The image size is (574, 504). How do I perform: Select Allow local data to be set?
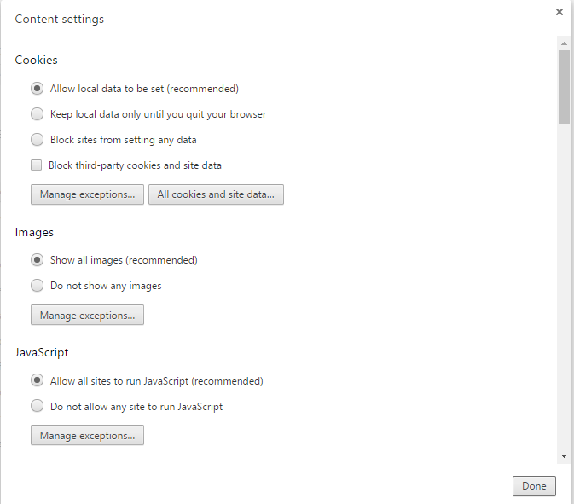pos(38,89)
